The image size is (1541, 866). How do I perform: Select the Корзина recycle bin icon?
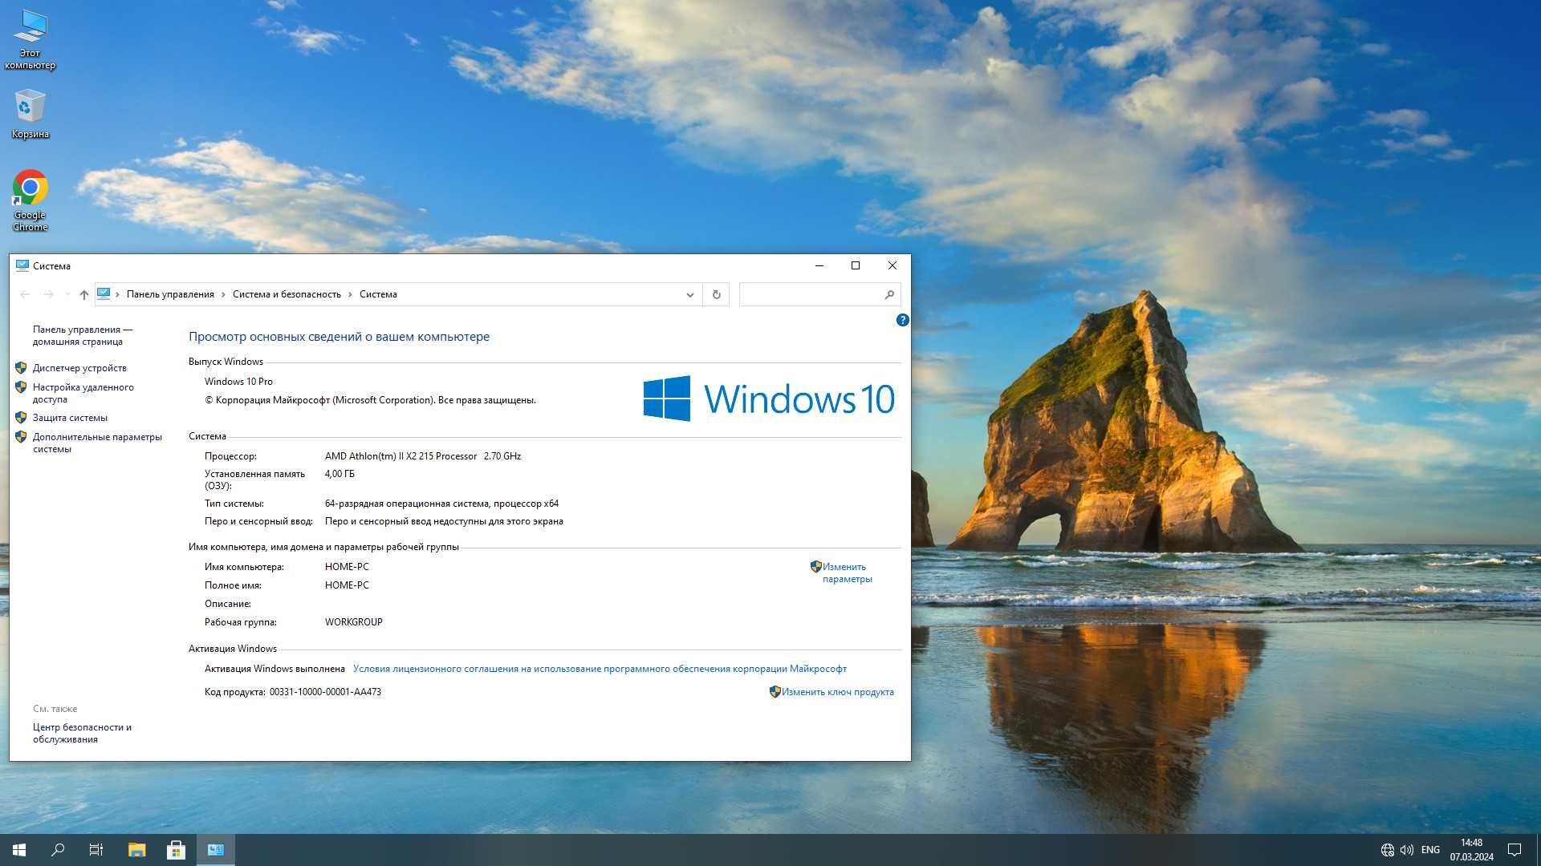(x=30, y=114)
